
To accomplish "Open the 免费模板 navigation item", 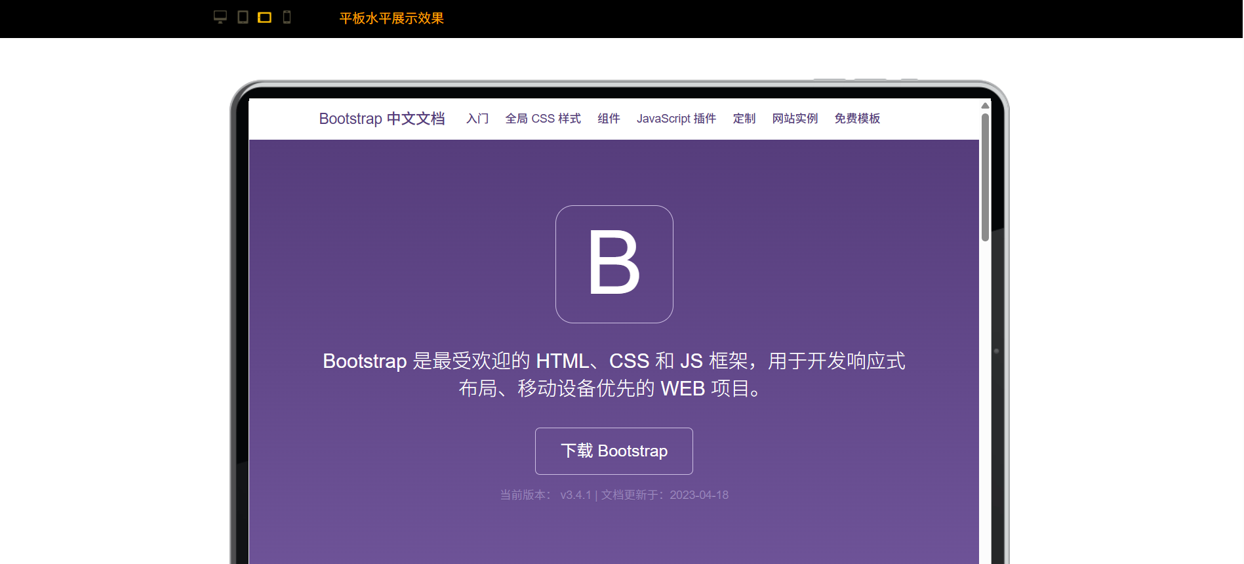I will [x=857, y=119].
